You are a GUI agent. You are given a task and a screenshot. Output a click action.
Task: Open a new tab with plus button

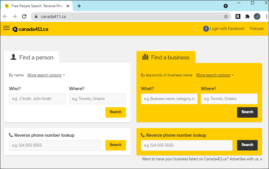point(79,6)
